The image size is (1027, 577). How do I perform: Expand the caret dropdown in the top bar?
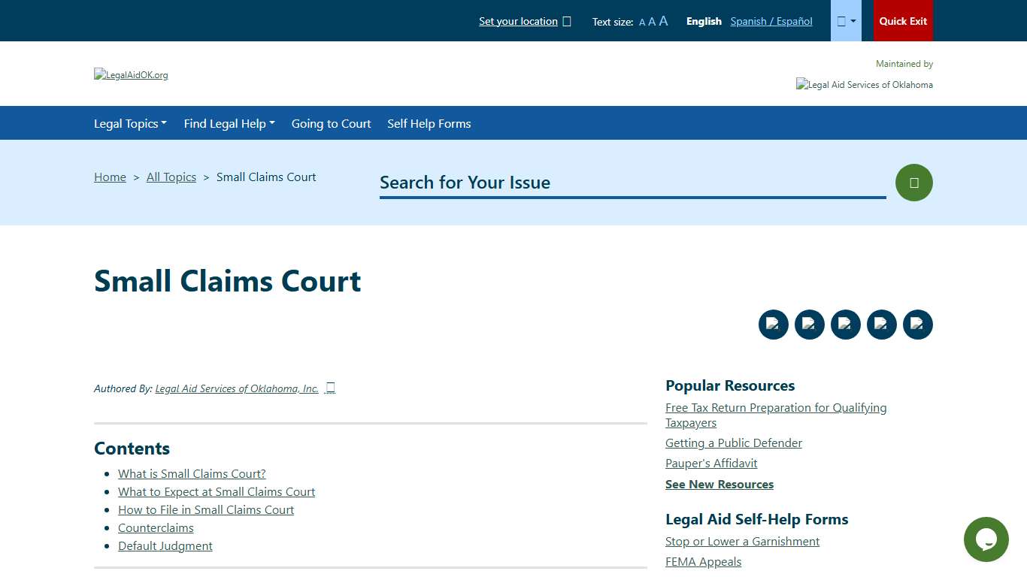click(845, 20)
